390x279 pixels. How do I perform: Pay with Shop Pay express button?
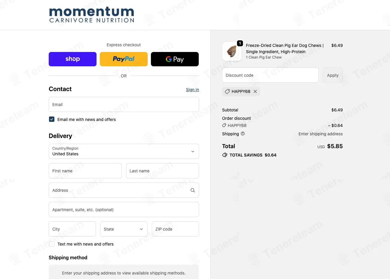[73, 59]
